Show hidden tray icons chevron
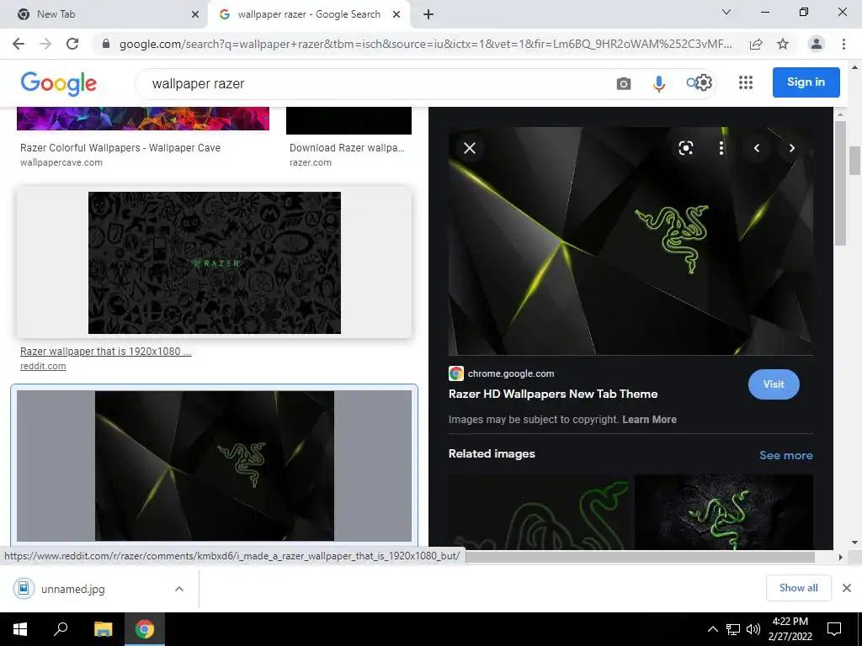Viewport: 862px width, 646px height. [712, 629]
